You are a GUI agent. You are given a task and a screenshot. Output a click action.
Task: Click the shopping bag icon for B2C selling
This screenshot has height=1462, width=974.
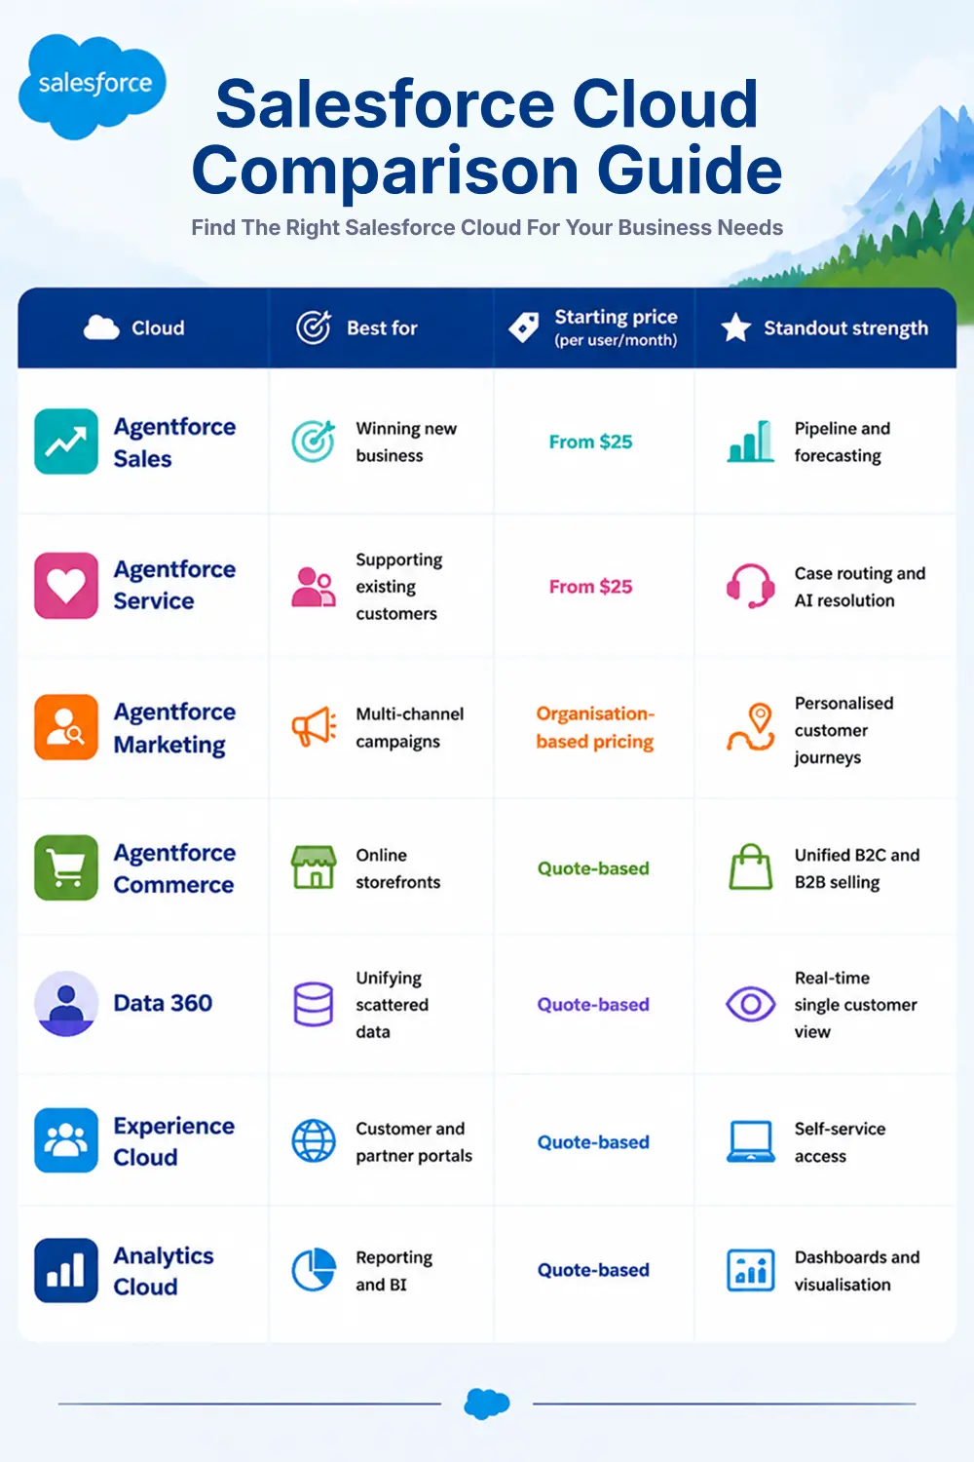751,866
